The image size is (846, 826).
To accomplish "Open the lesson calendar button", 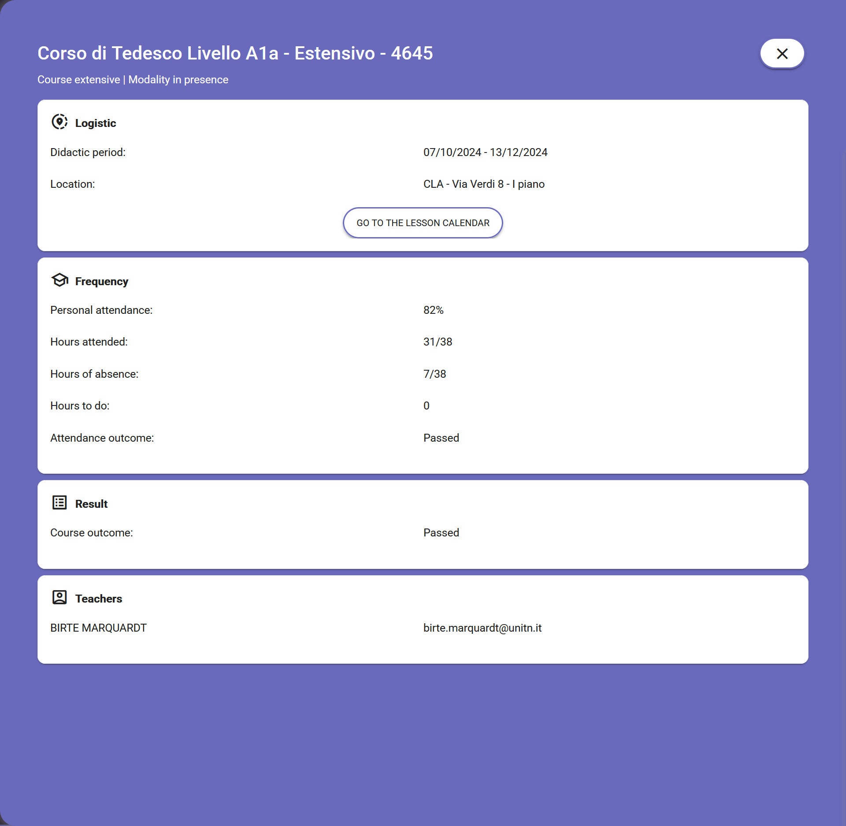I will (423, 223).
